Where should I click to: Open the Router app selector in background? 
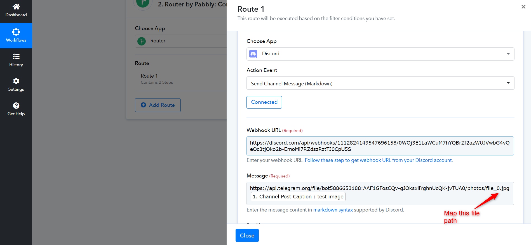181,41
